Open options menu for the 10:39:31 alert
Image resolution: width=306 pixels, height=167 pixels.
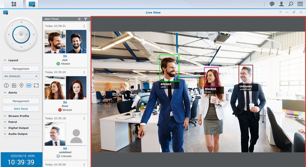tap(84, 26)
